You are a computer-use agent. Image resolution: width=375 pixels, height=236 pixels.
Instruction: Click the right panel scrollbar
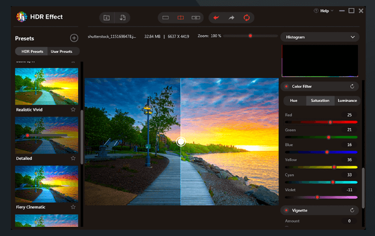point(363,188)
